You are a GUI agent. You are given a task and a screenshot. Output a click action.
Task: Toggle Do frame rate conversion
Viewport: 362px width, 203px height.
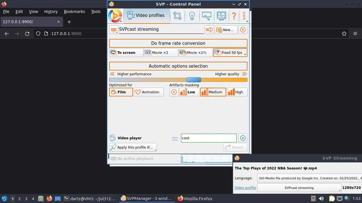click(x=178, y=43)
